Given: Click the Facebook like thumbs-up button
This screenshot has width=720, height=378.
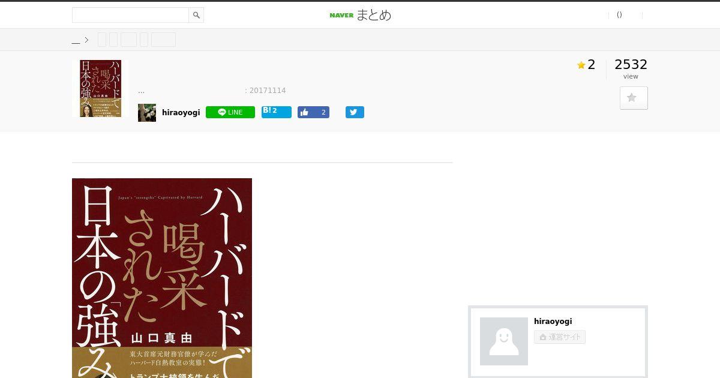Looking at the screenshot, I should tap(313, 112).
